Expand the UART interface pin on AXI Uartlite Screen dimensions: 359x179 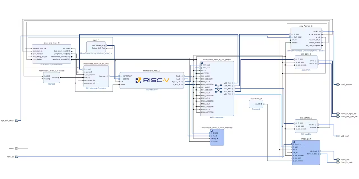(316, 125)
